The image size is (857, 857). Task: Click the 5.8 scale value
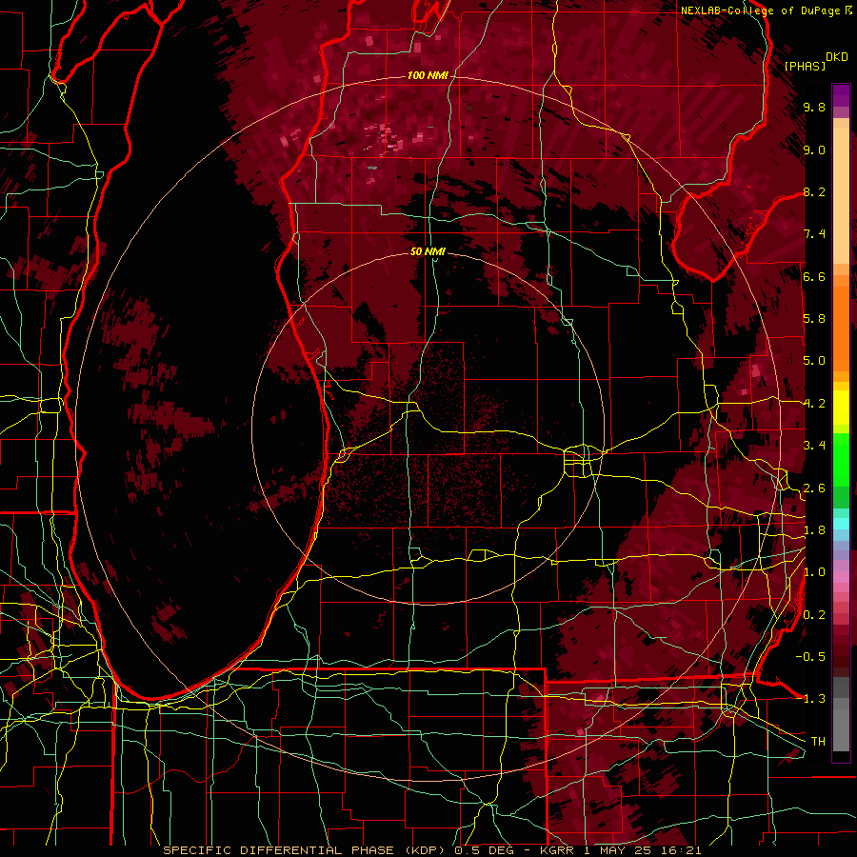pos(814,319)
